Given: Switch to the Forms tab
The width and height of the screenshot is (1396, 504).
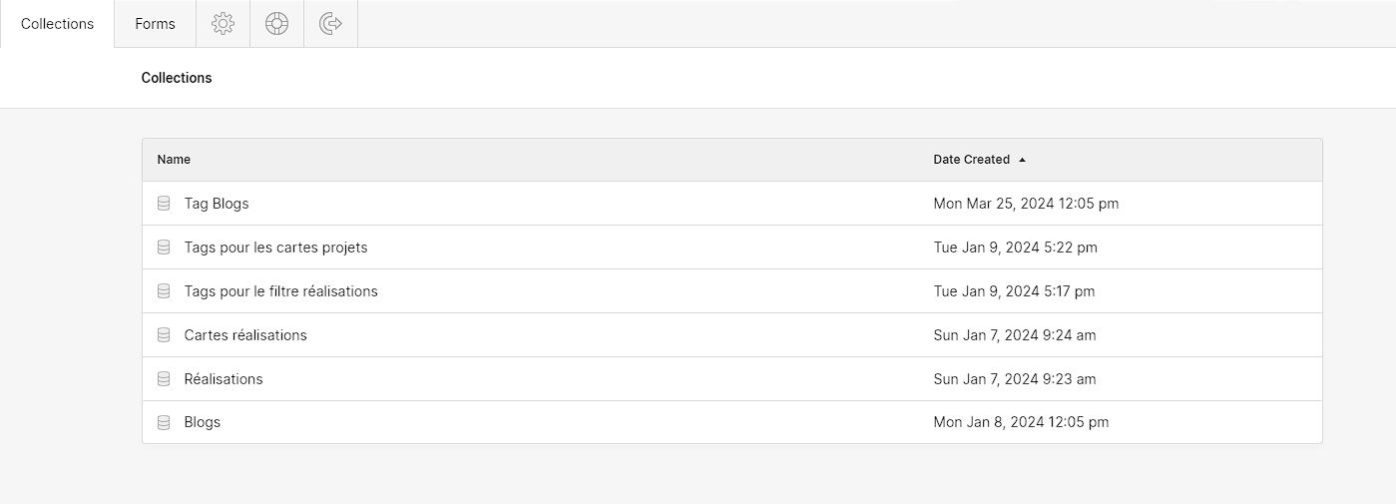Looking at the screenshot, I should click(x=155, y=24).
